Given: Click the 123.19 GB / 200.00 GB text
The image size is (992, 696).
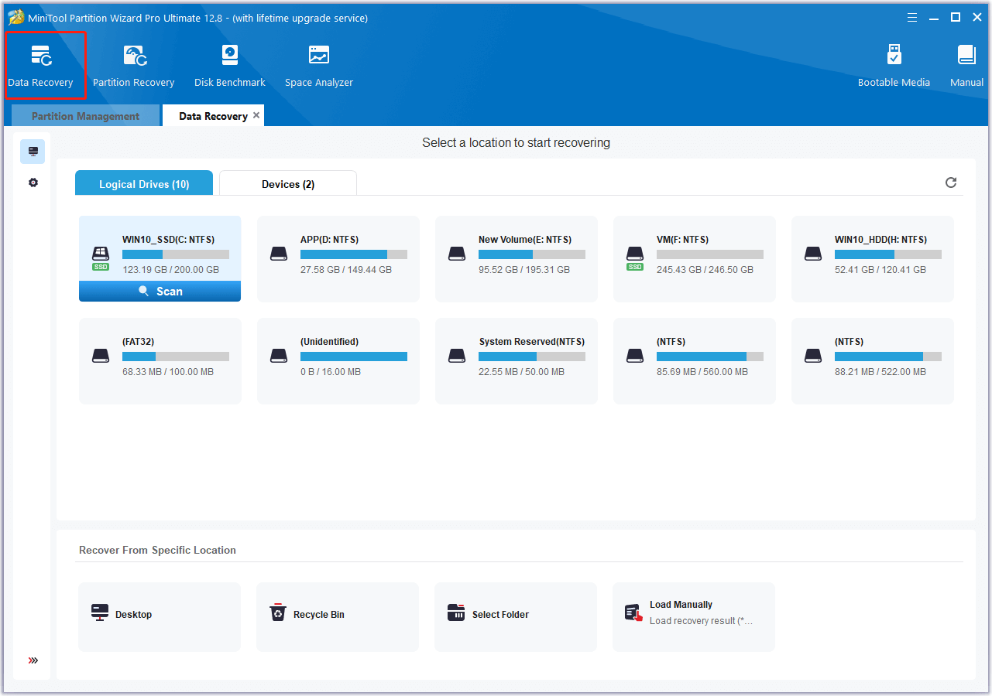Looking at the screenshot, I should point(170,270).
